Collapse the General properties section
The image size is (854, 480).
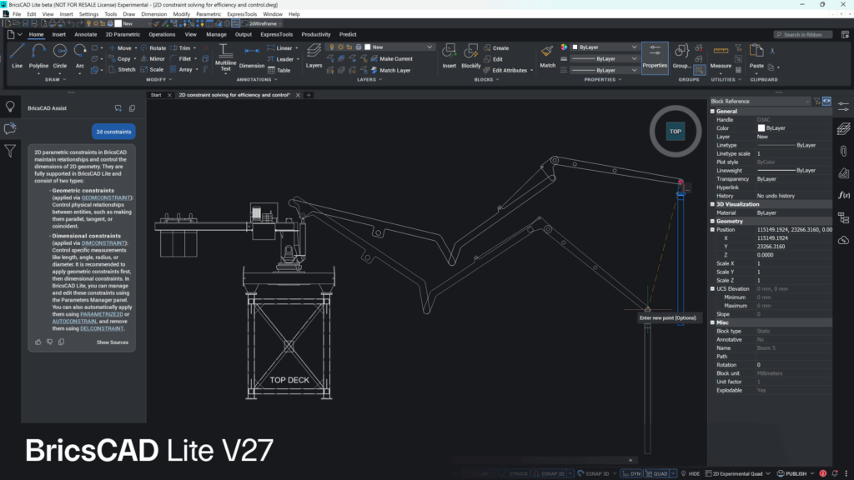(x=712, y=111)
